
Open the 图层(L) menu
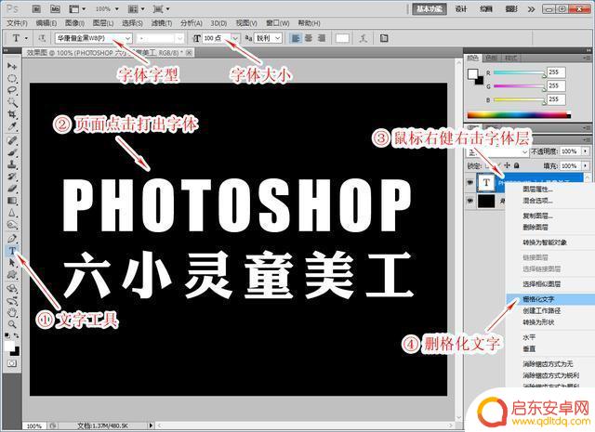[103, 23]
